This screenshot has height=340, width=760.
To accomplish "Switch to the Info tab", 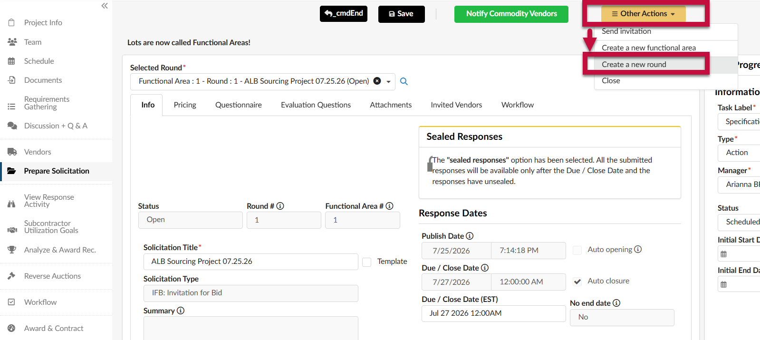I will 148,105.
